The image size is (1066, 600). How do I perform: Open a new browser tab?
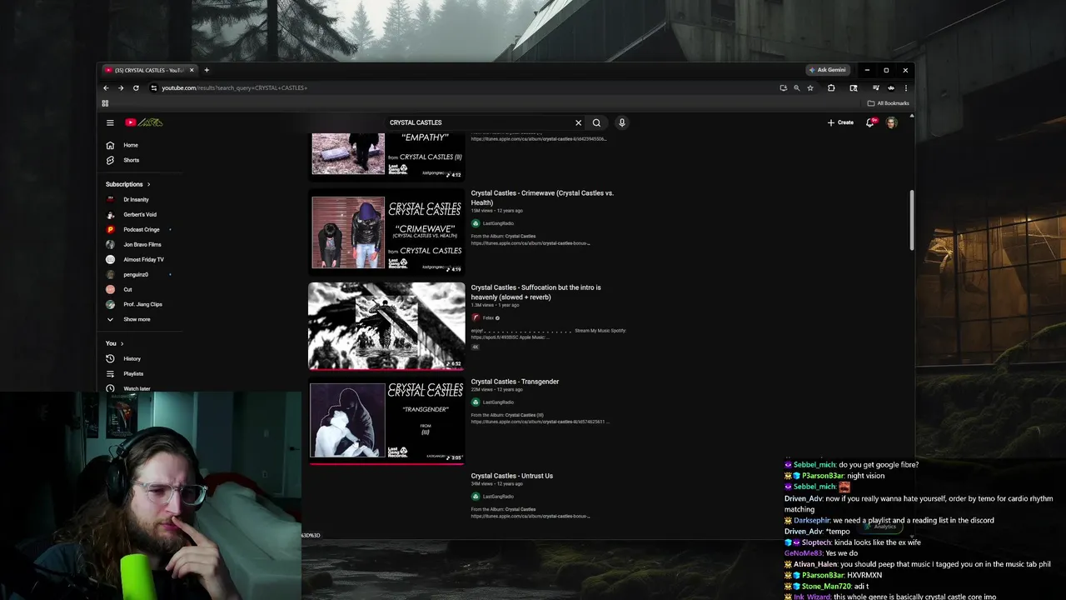click(x=207, y=70)
